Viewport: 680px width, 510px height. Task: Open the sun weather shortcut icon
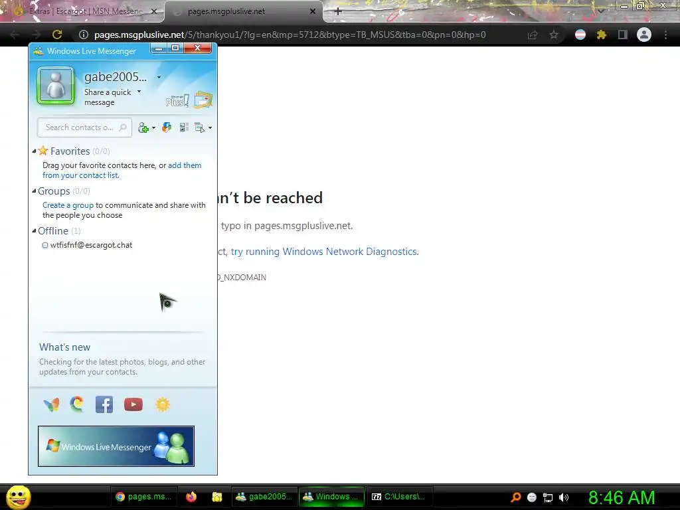point(163,404)
